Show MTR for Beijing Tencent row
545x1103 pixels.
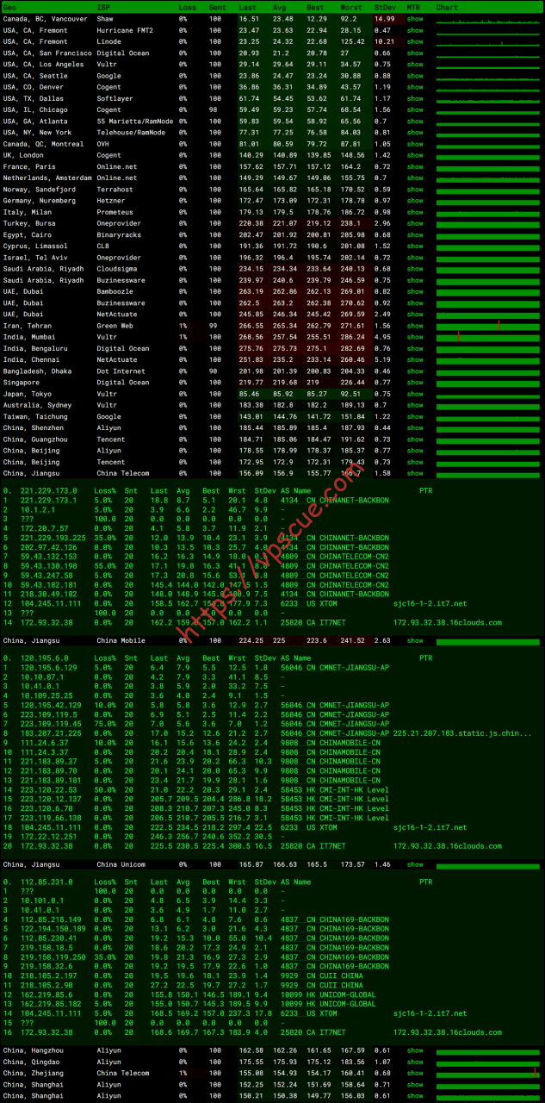coord(415,462)
